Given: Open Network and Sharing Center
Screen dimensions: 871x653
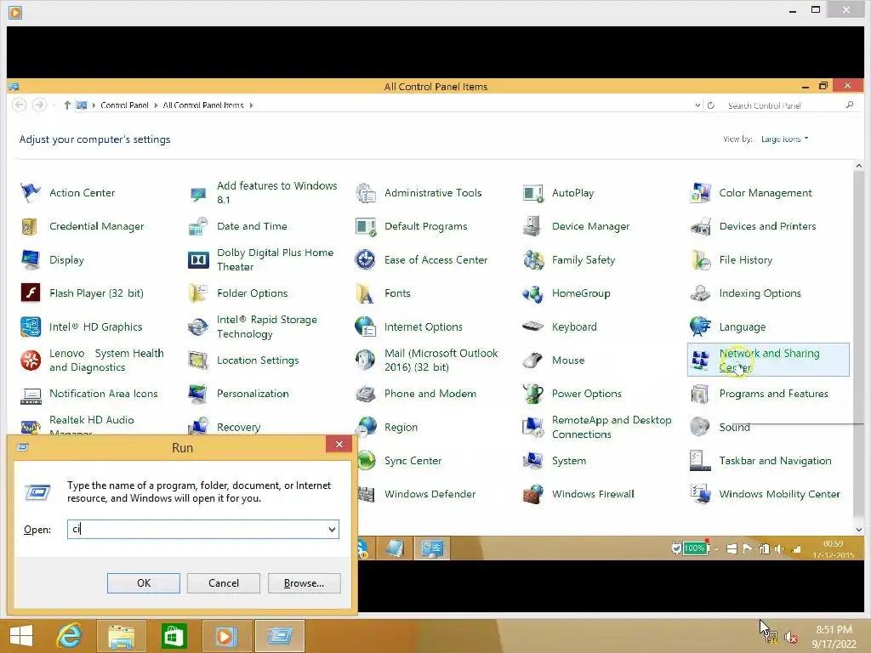Looking at the screenshot, I should 769,360.
